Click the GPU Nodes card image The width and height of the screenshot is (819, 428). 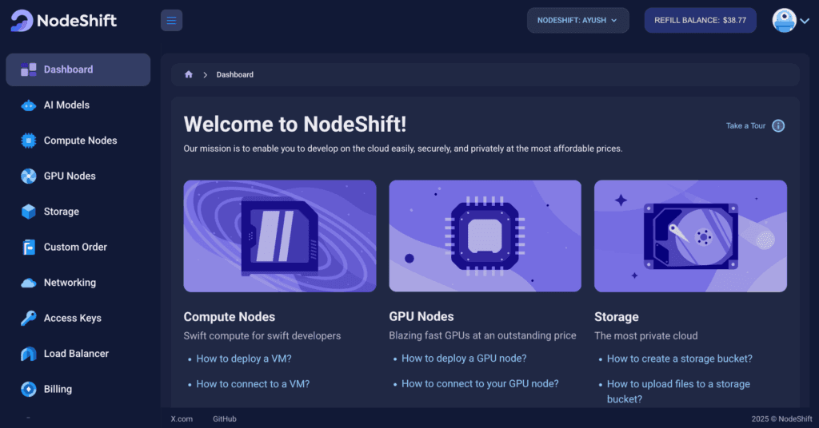485,236
